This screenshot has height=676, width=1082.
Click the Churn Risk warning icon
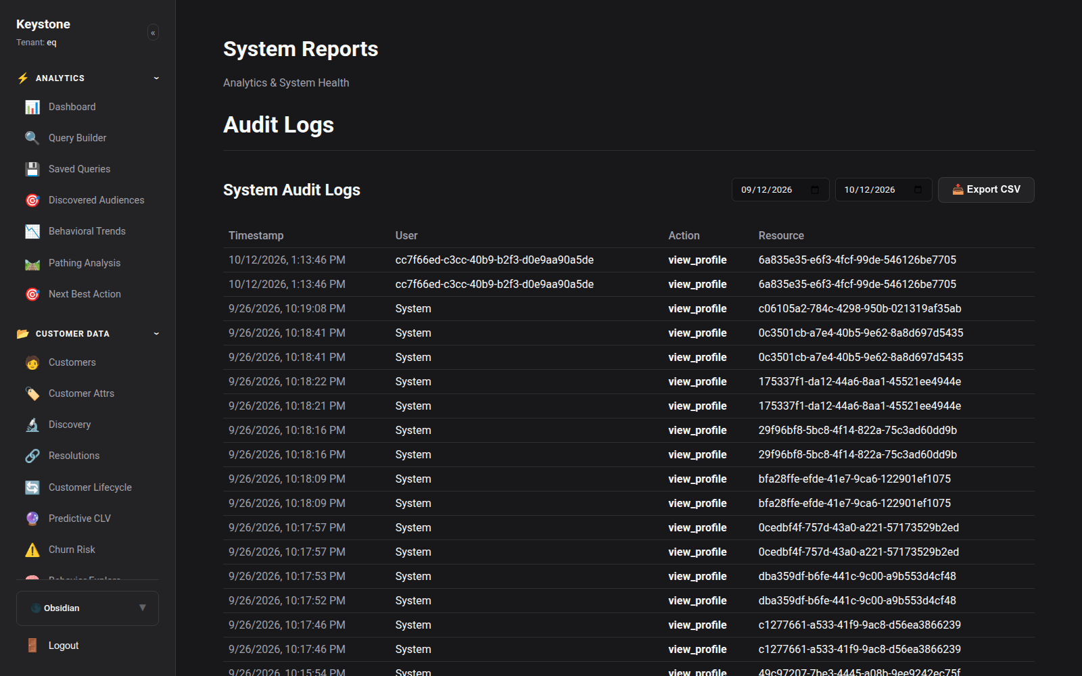(32, 550)
